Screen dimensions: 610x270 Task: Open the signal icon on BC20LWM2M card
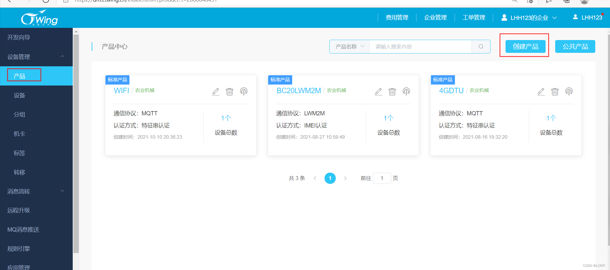[406, 92]
